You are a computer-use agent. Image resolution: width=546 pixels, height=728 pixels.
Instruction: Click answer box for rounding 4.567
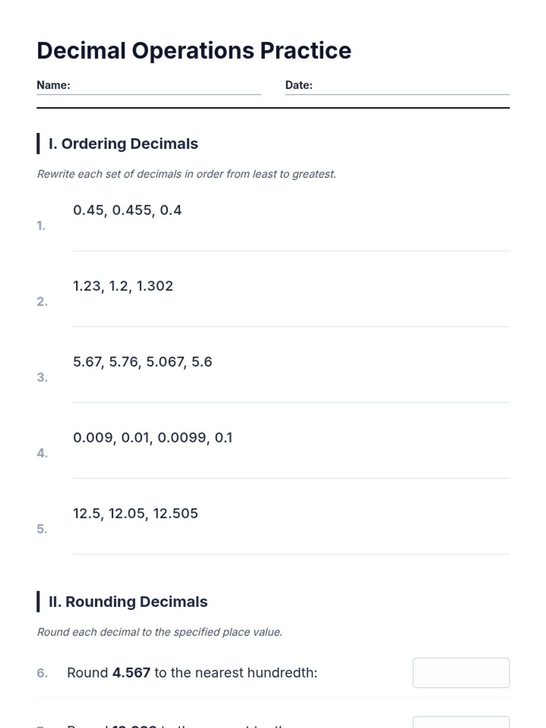(x=460, y=672)
